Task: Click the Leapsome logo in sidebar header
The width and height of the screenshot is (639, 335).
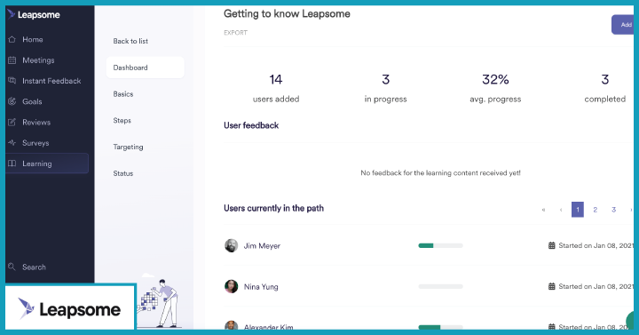Action: tap(34, 15)
